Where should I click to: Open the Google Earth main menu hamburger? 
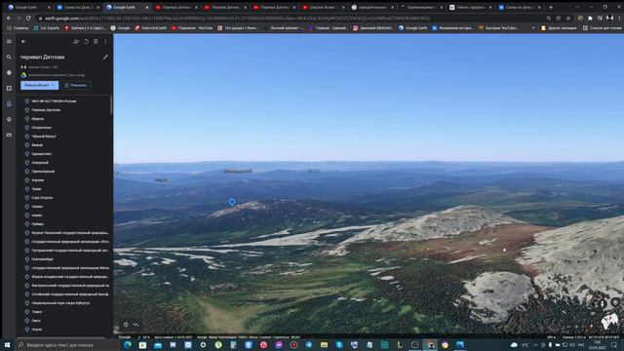(9, 41)
